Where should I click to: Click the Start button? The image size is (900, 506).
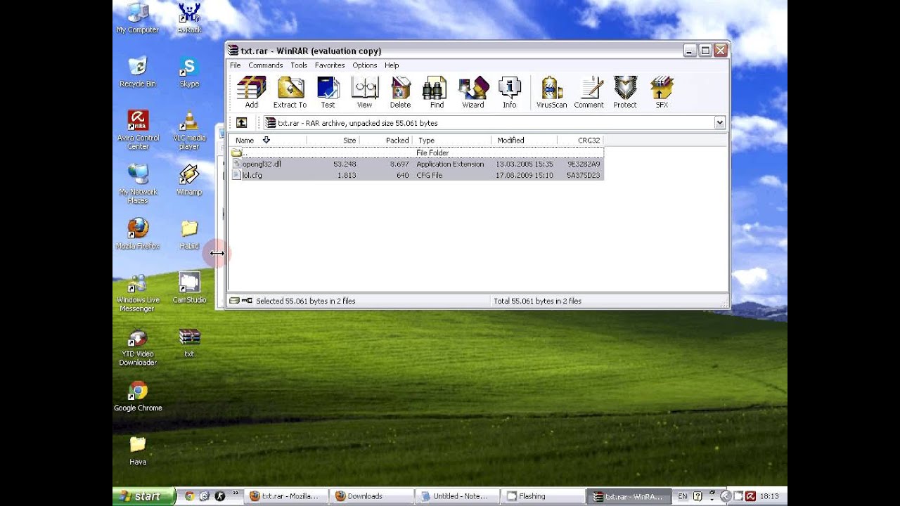point(143,496)
